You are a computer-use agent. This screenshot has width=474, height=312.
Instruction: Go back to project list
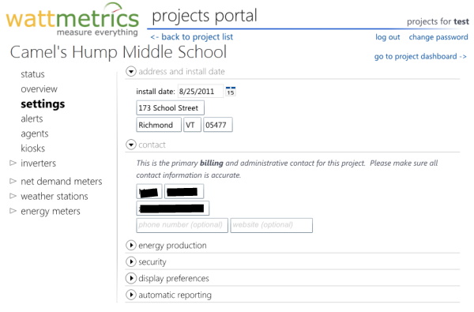click(x=192, y=37)
